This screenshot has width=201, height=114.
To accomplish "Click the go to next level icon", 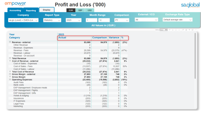I will (x=176, y=30).
